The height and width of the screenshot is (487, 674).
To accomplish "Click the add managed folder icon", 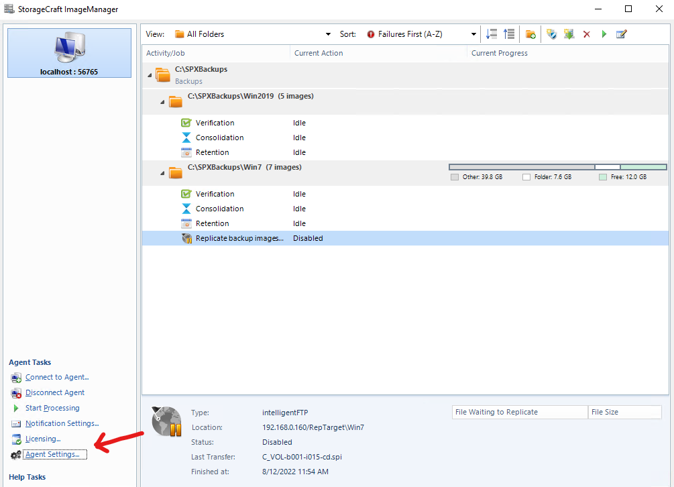I will click(530, 34).
